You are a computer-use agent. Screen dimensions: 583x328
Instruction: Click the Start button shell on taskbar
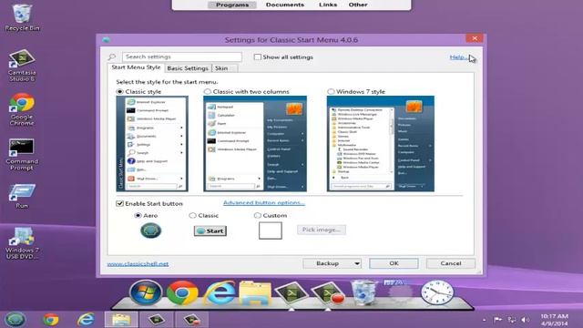point(15,320)
